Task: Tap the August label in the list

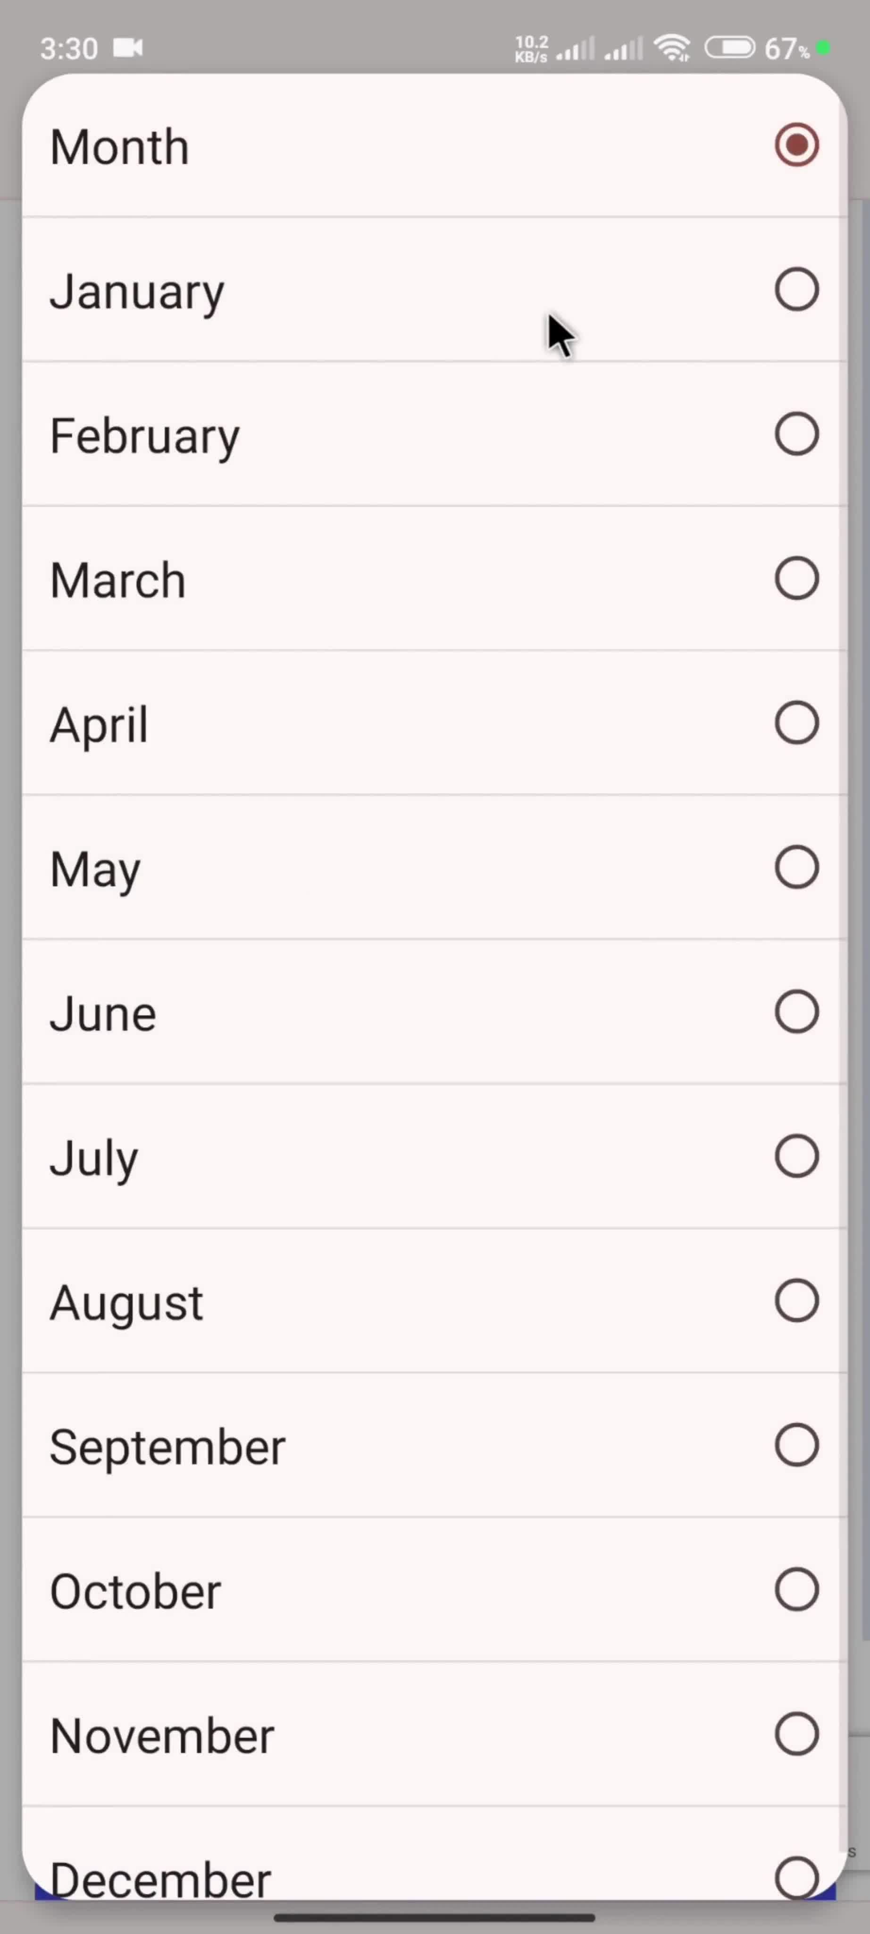Action: (x=126, y=1303)
